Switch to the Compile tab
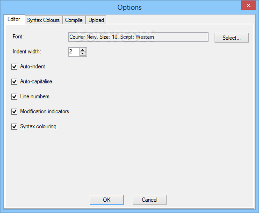Image resolution: width=259 pixels, height=213 pixels. pyautogui.click(x=74, y=20)
